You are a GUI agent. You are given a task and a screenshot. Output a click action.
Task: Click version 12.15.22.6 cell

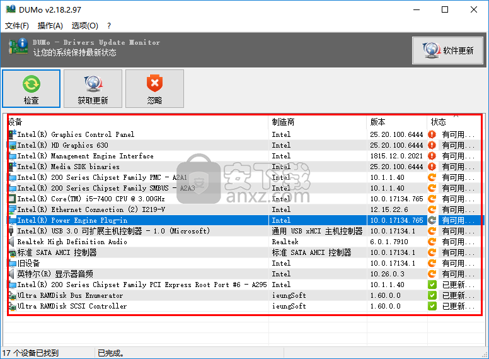(x=389, y=209)
